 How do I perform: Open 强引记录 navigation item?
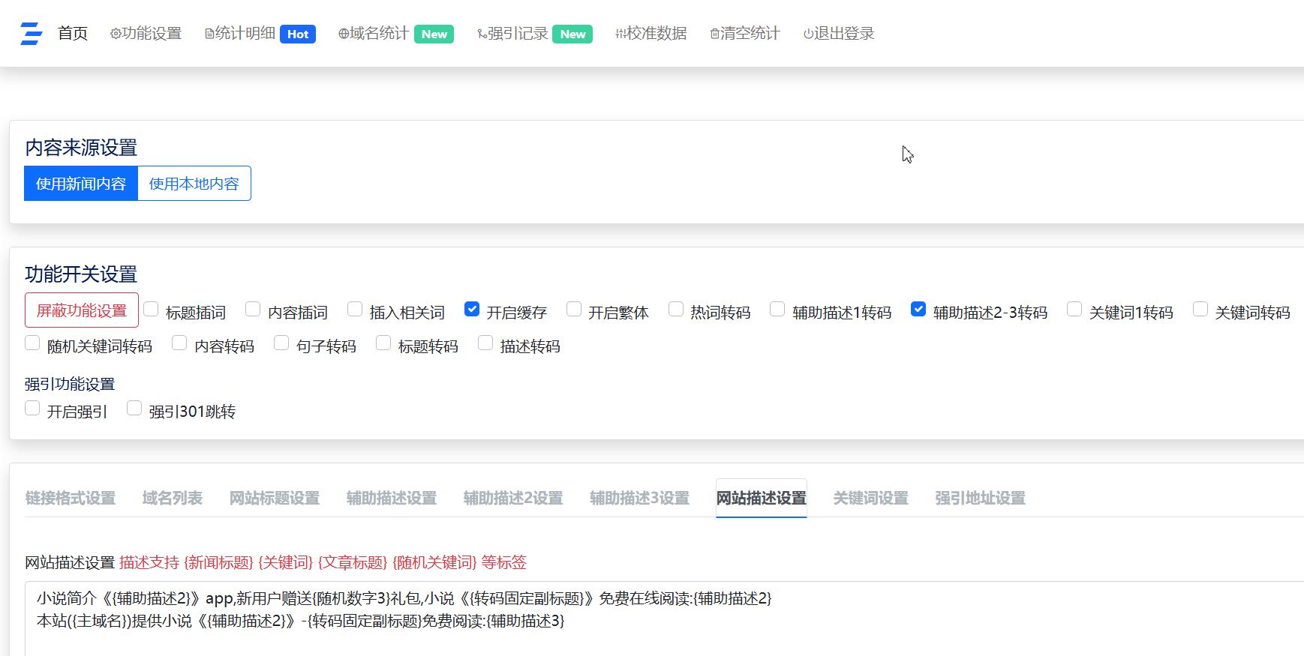click(x=533, y=34)
